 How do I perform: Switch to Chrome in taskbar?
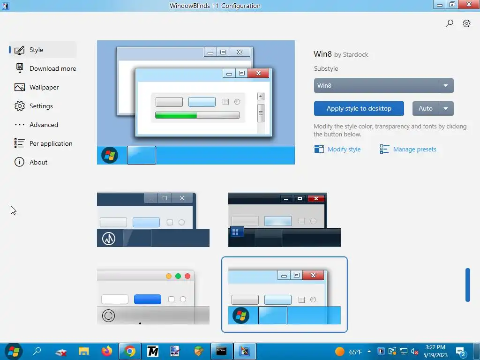[x=129, y=351]
